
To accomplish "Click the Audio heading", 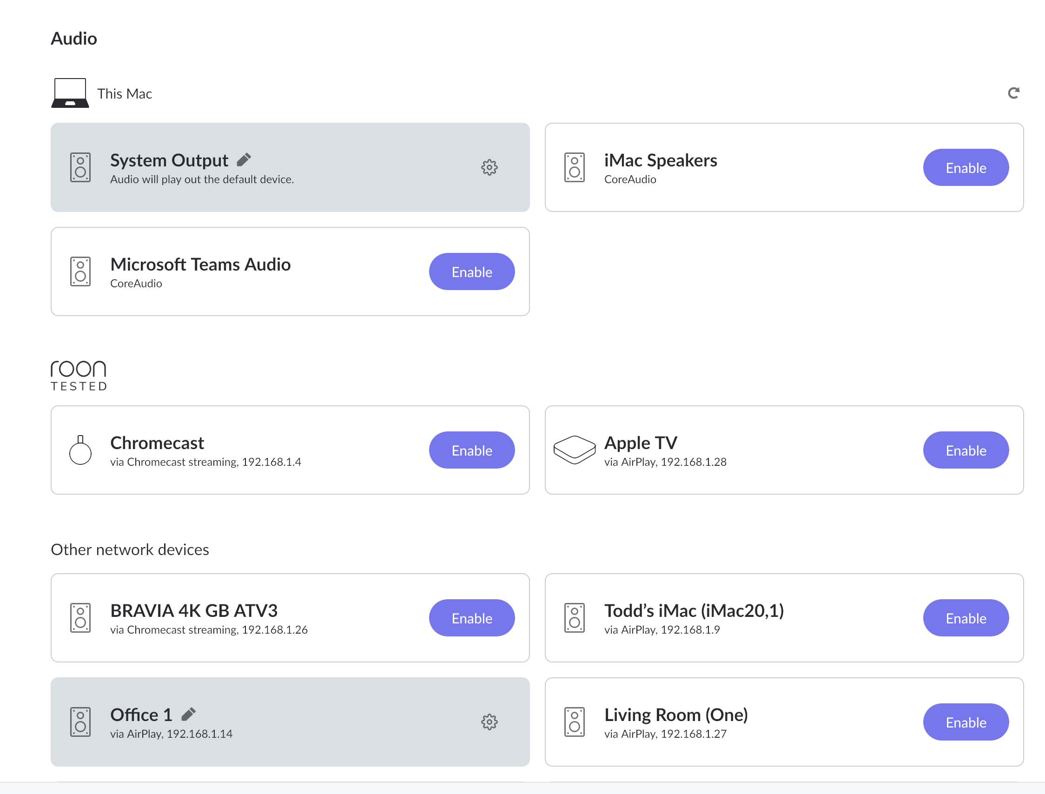I will (x=74, y=38).
